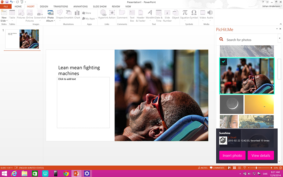Select the crescent moon photo thumbnail
283x177 pixels.
point(231,104)
